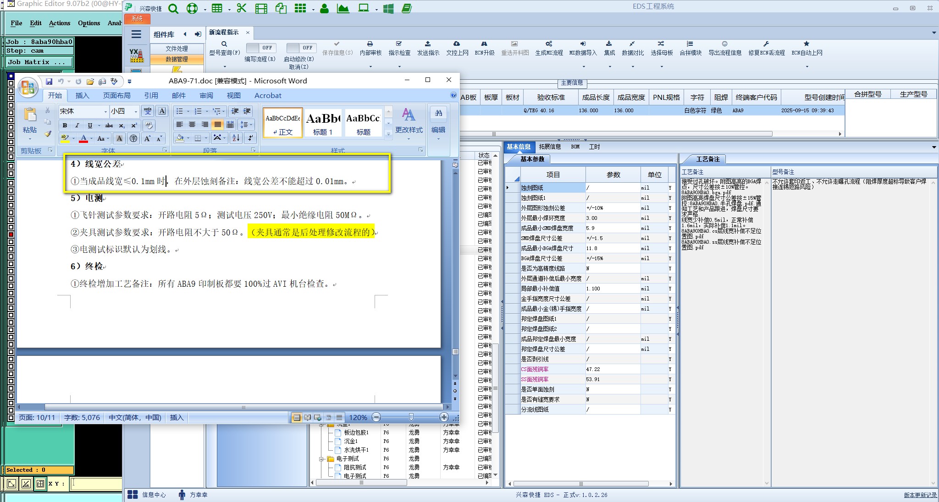Click the Format Painter brush icon
939x502 pixels.
point(48,134)
